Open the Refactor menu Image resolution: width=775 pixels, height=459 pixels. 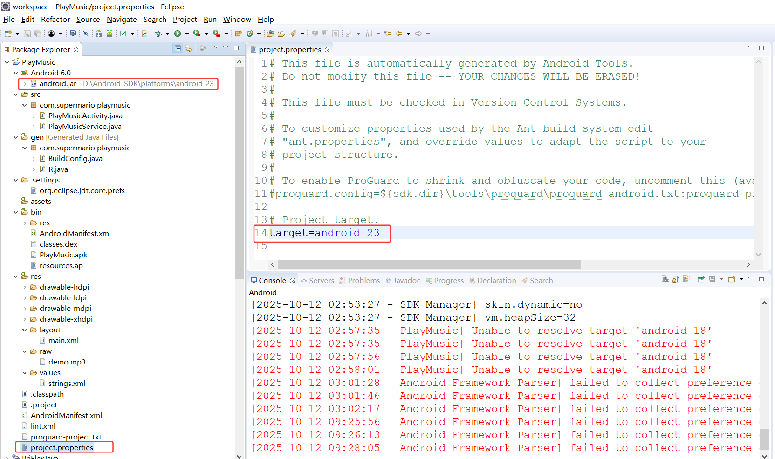pyautogui.click(x=55, y=19)
